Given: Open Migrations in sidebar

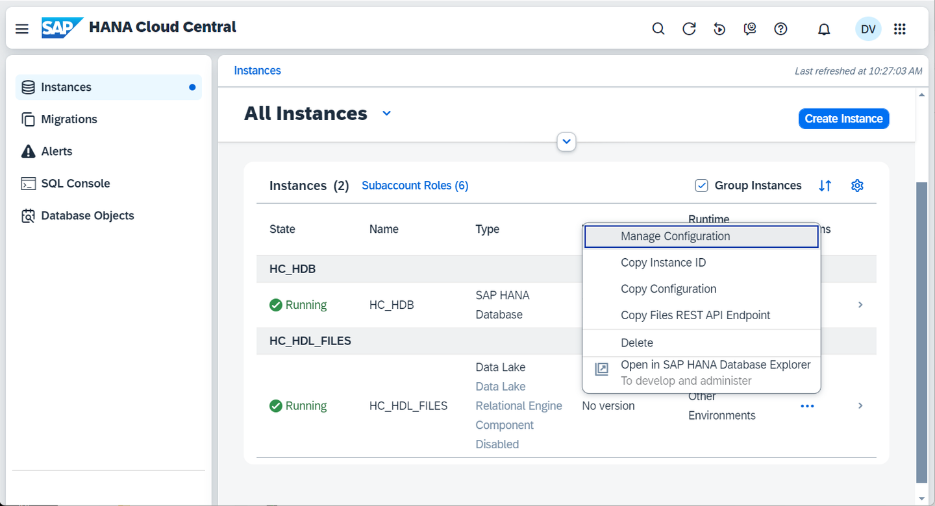Looking at the screenshot, I should (x=108, y=119).
